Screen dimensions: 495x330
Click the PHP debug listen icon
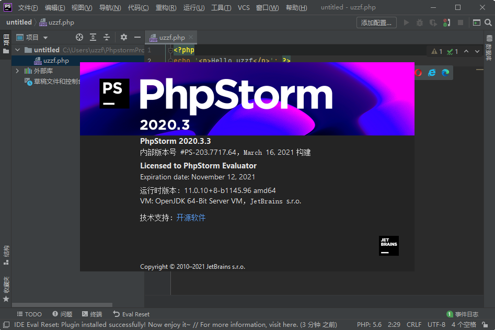click(x=446, y=22)
